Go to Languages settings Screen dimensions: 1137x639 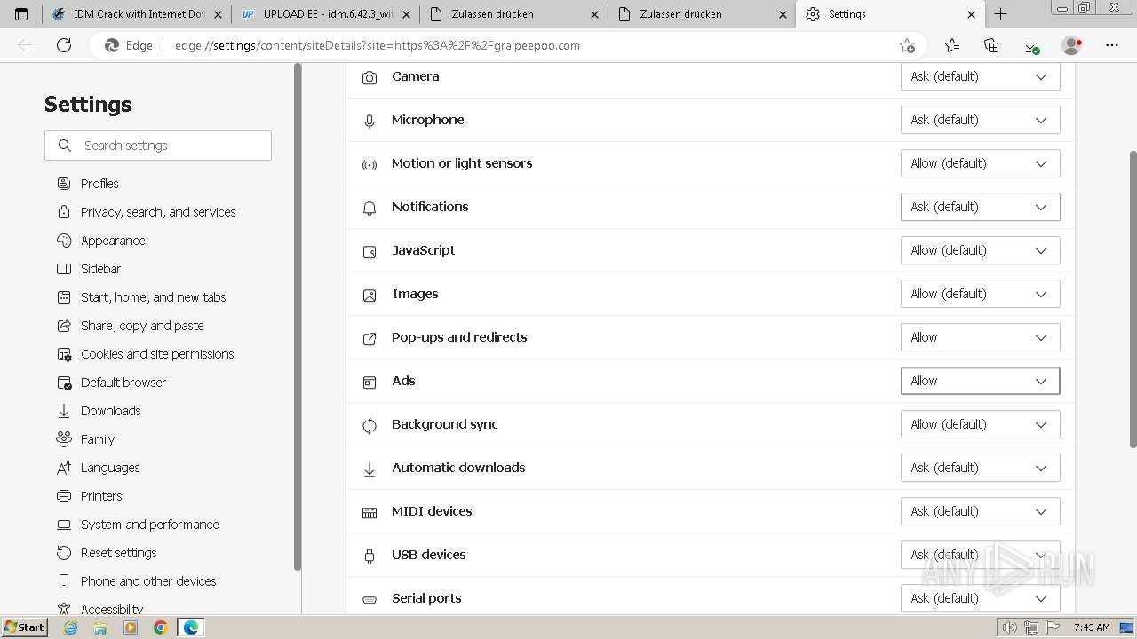110,468
